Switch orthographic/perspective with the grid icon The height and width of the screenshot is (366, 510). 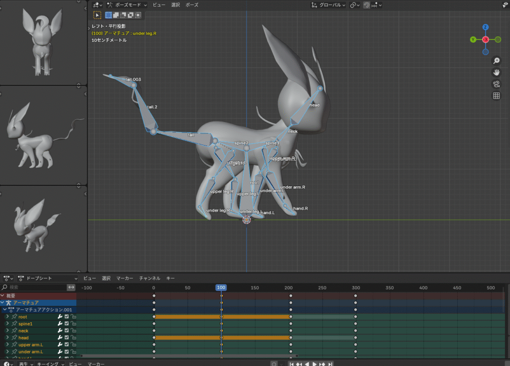pyautogui.click(x=496, y=96)
